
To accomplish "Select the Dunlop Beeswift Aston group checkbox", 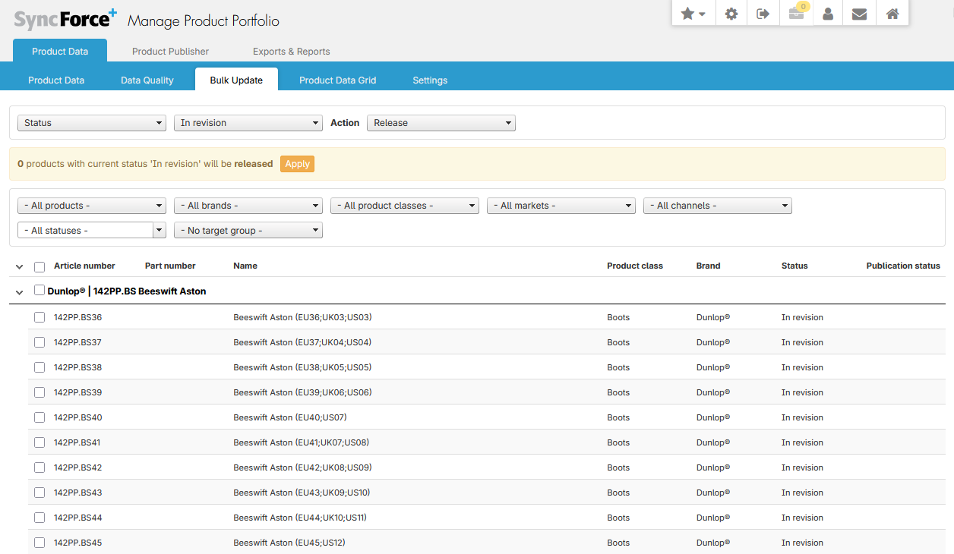I will 39,290.
